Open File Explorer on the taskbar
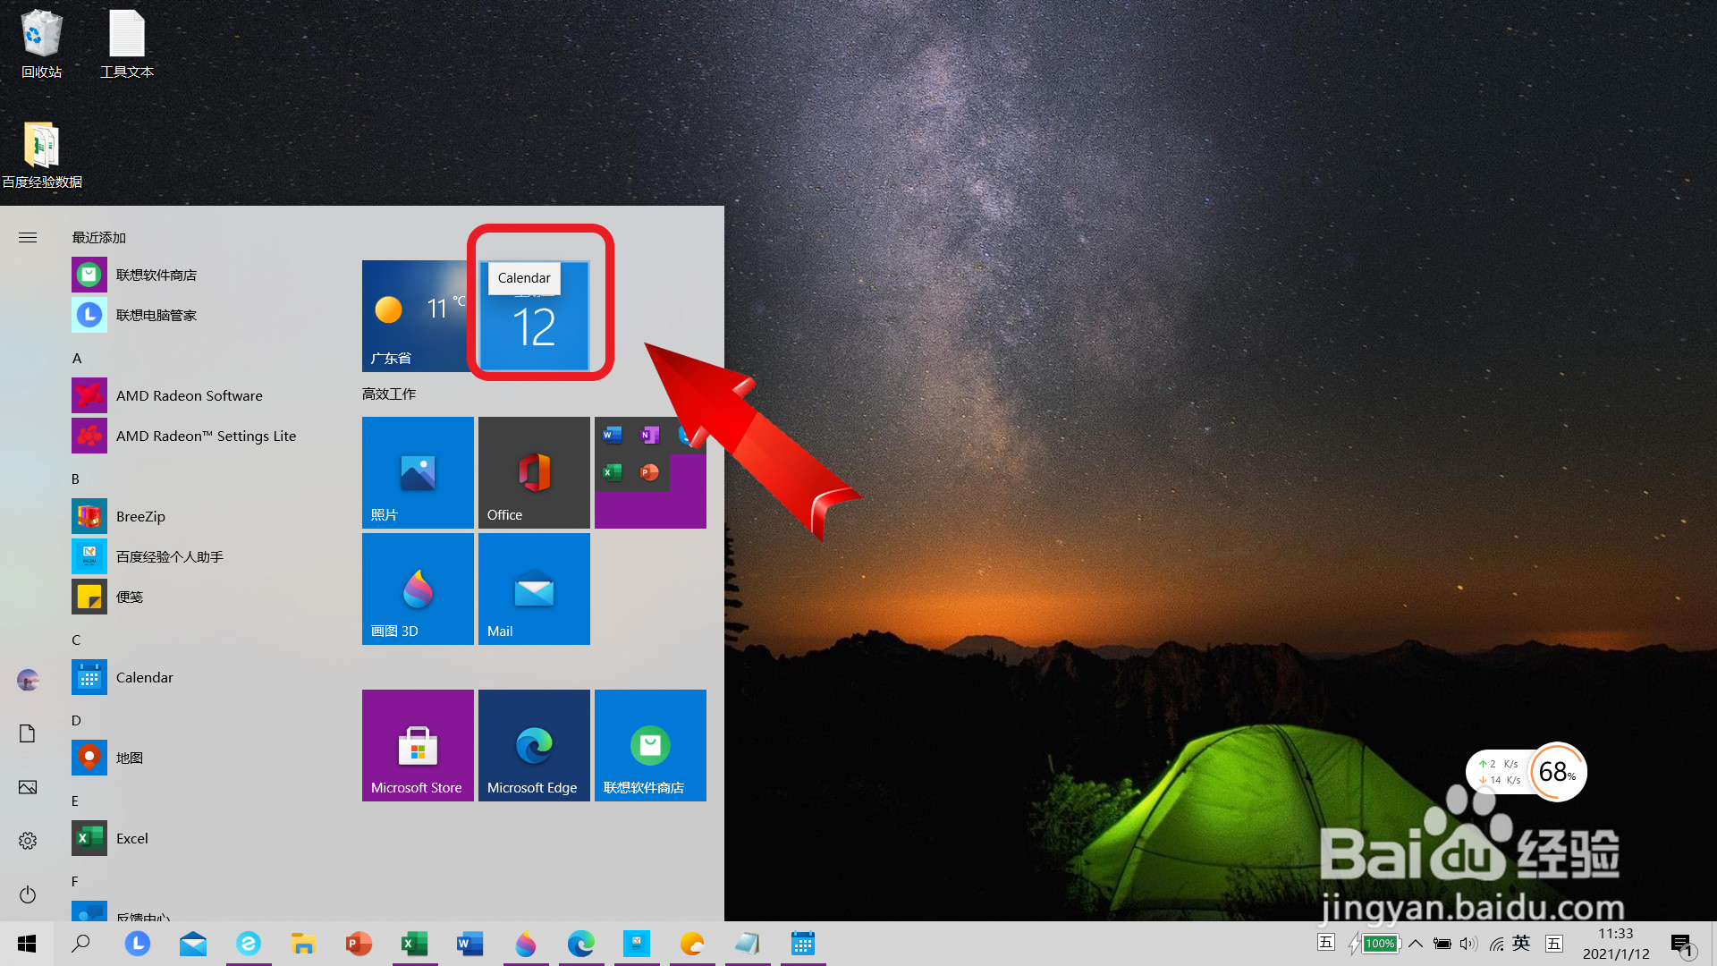Viewport: 1717px width, 966px height. pyautogui.click(x=304, y=944)
